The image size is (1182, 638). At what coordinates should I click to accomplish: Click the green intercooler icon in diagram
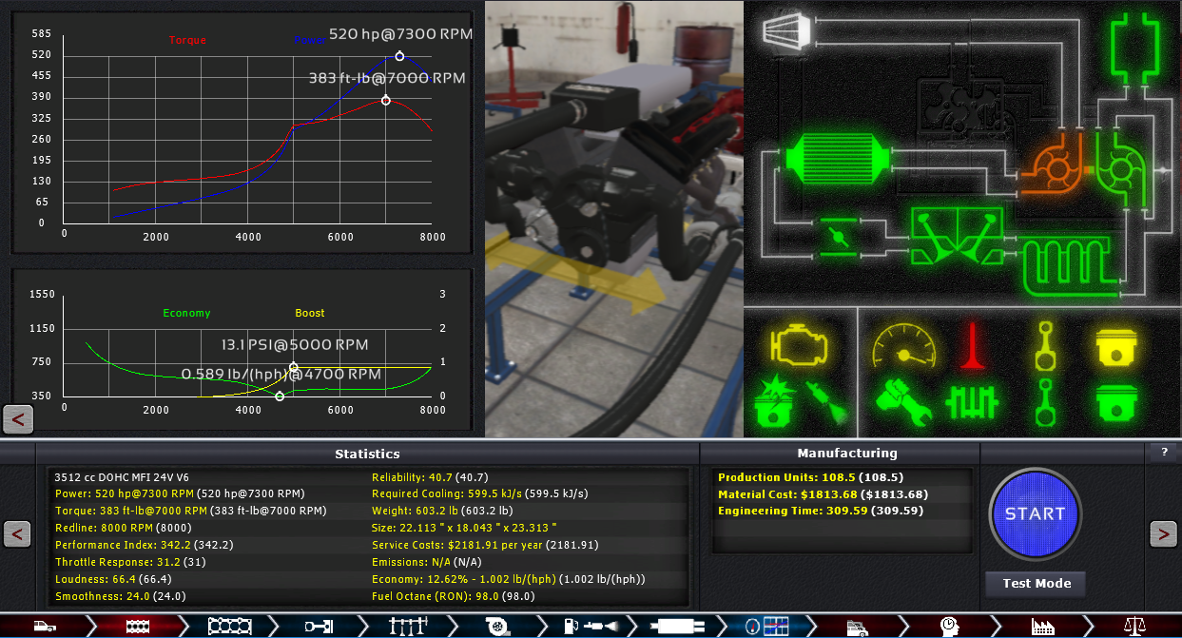(x=838, y=162)
